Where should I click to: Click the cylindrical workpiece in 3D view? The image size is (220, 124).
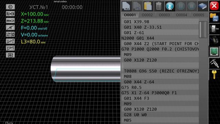point(86,69)
